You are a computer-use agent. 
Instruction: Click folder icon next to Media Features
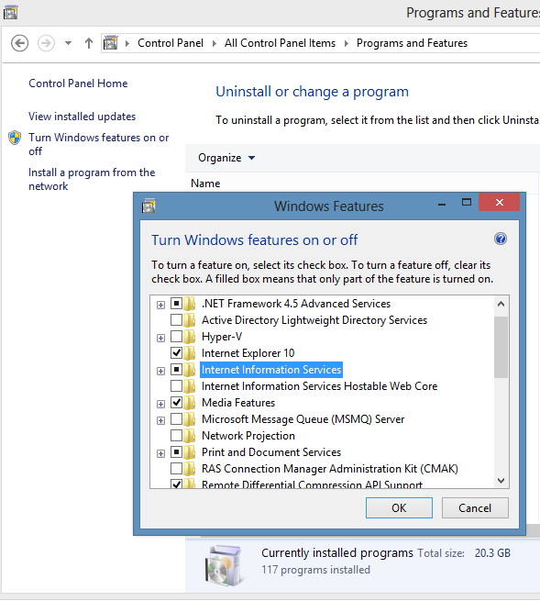point(190,403)
